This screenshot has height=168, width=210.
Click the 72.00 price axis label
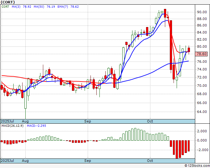[x=202, y=77]
